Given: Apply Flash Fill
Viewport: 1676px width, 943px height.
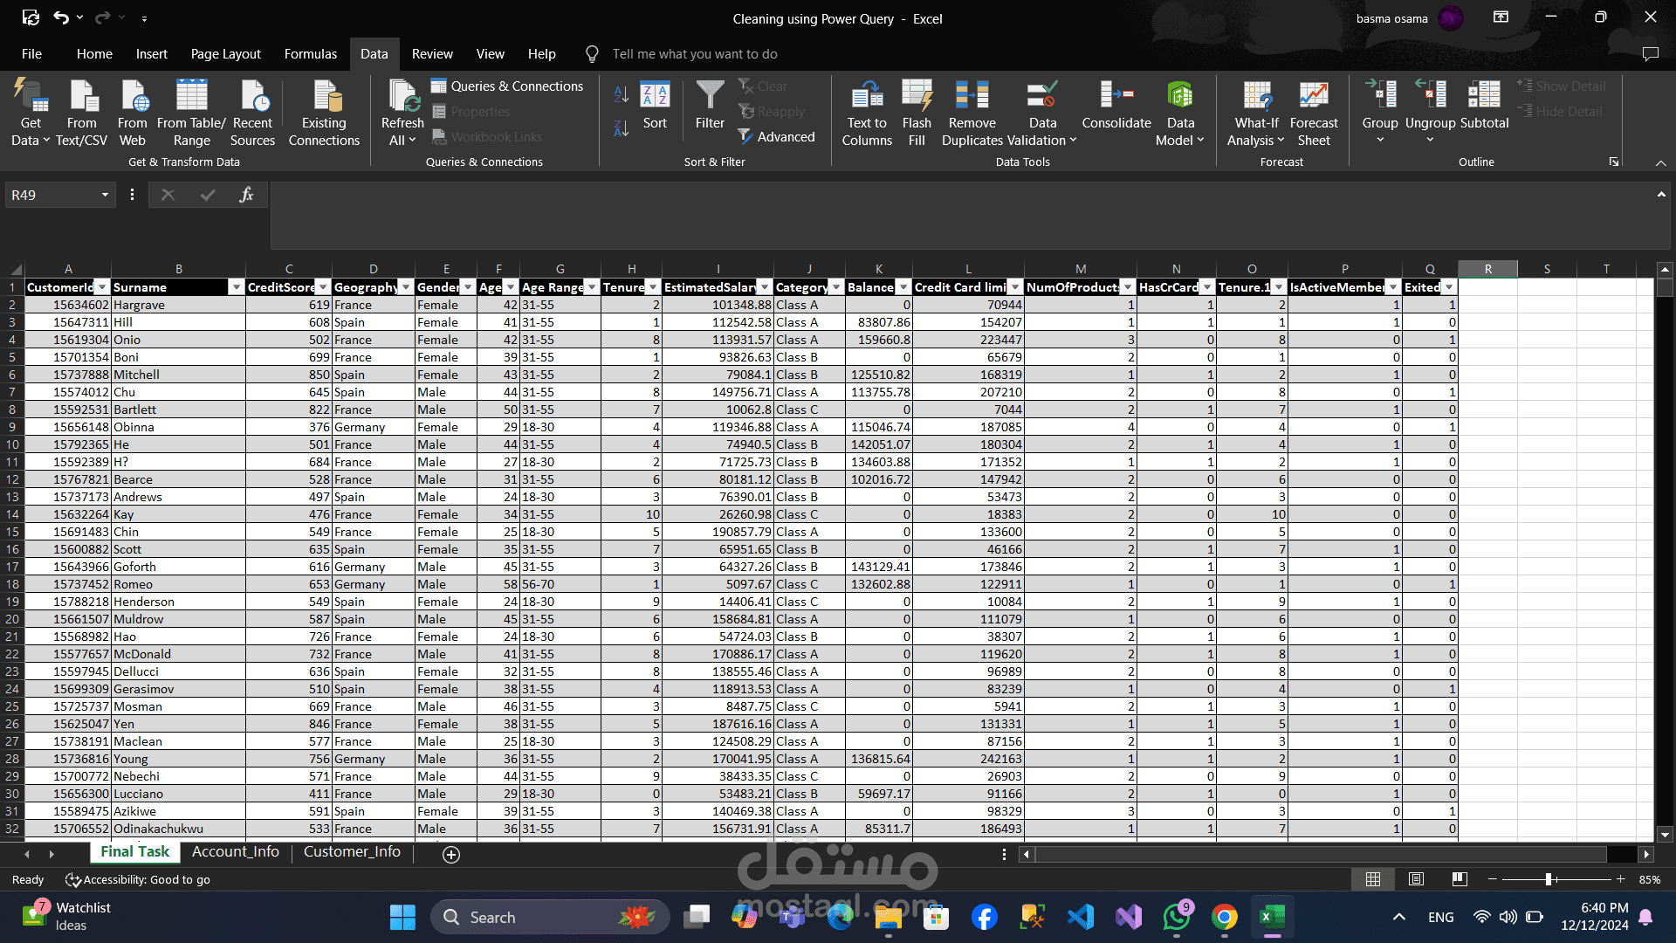Looking at the screenshot, I should tap(917, 114).
